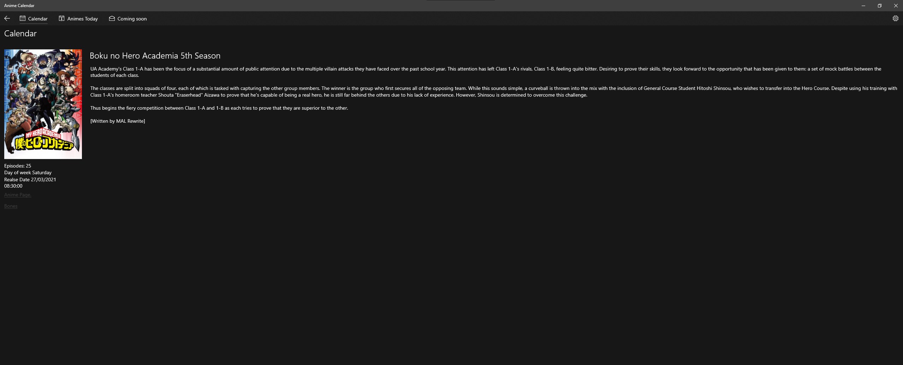Follow the Bones studio link
The image size is (903, 365).
point(11,206)
